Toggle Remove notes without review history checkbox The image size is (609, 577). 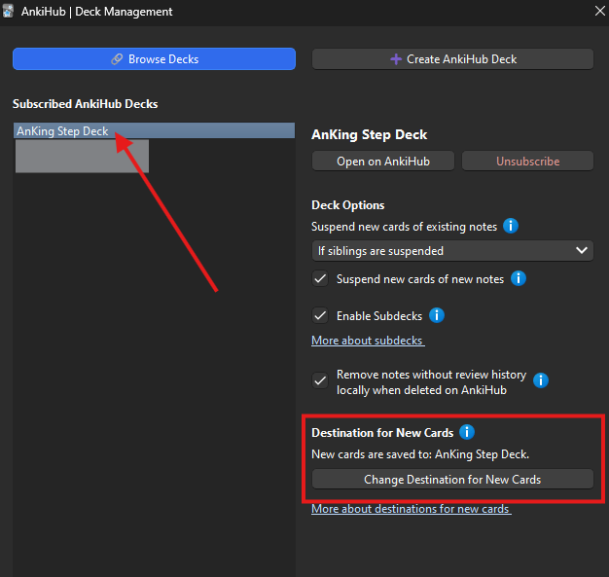320,380
